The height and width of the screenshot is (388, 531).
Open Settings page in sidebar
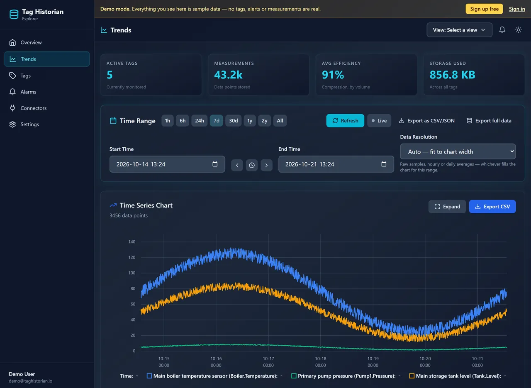[x=47, y=124]
